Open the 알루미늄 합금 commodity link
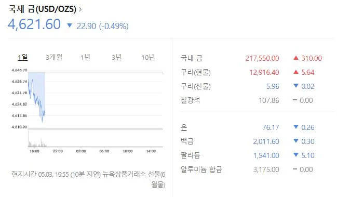This screenshot has height=197, width=337. point(201,169)
